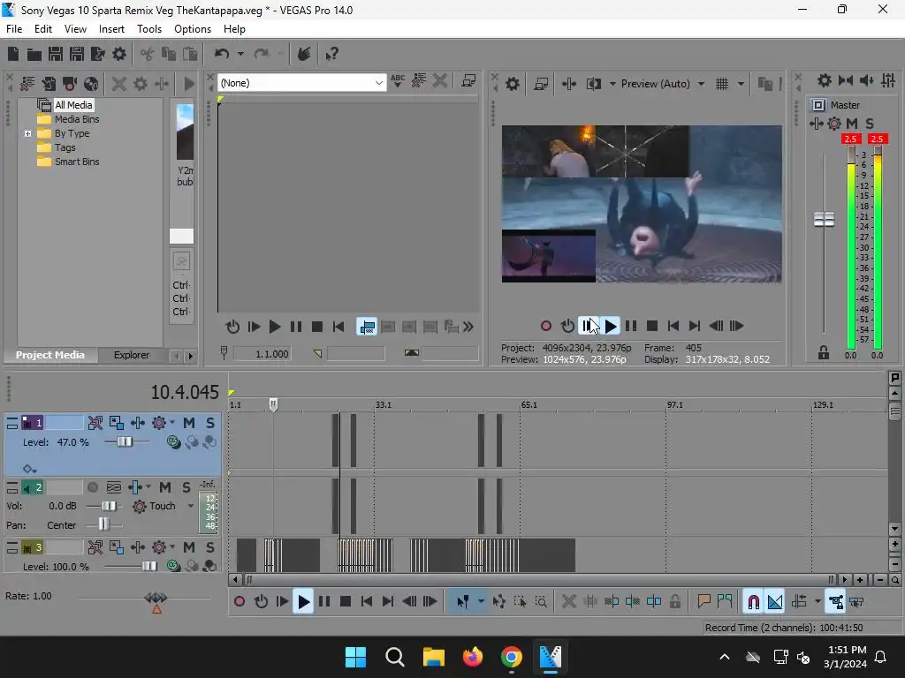Click Play From Start in preview

[x=588, y=327]
